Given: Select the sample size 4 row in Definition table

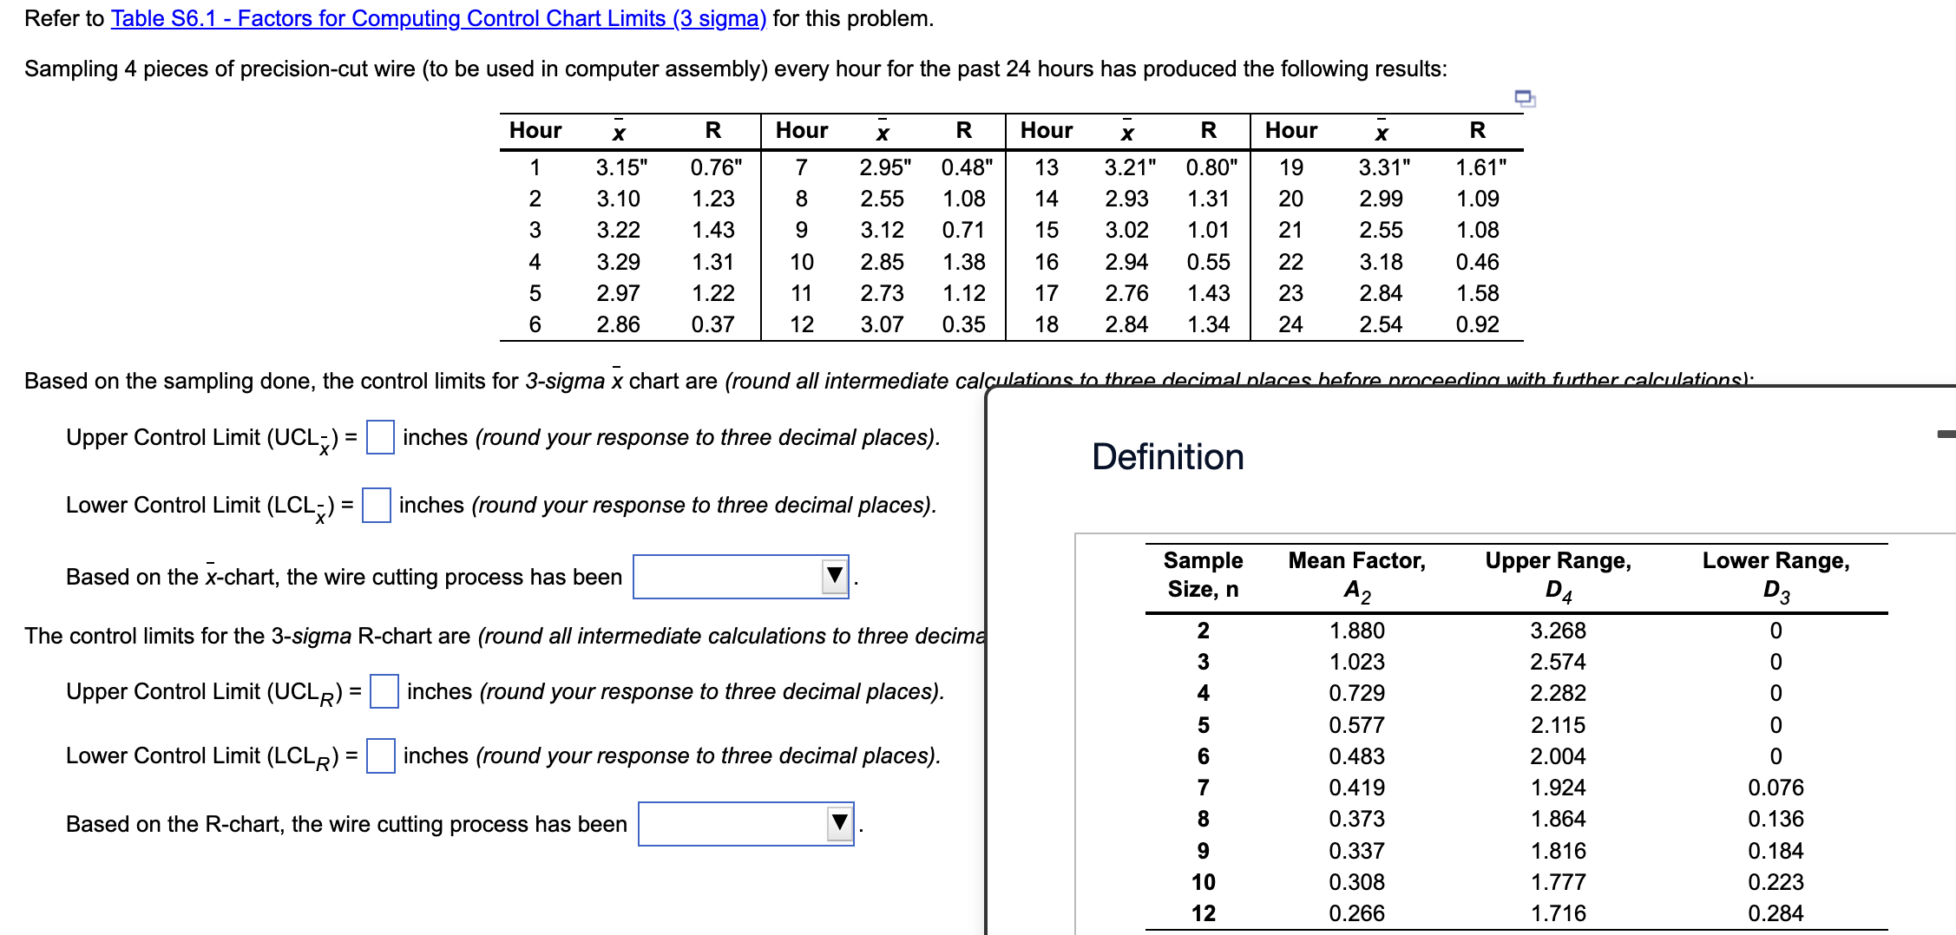Looking at the screenshot, I should pyautogui.click(x=1204, y=692).
